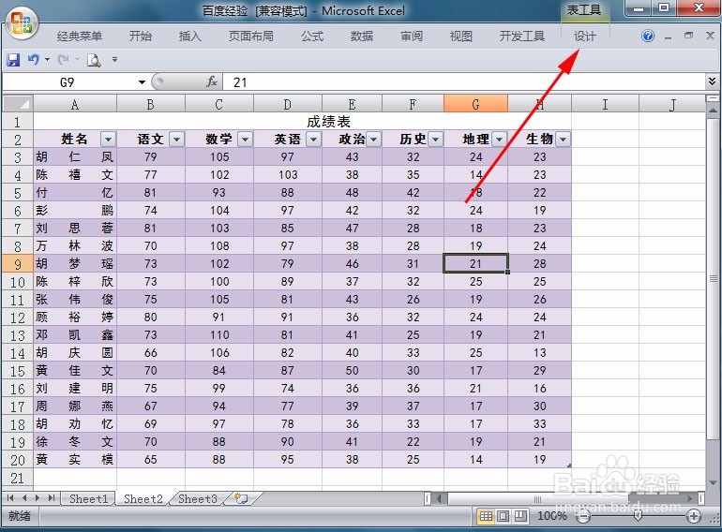Viewport: 722px width, 532px height.
Task: Click the Zoom In plus button
Action: (694, 516)
